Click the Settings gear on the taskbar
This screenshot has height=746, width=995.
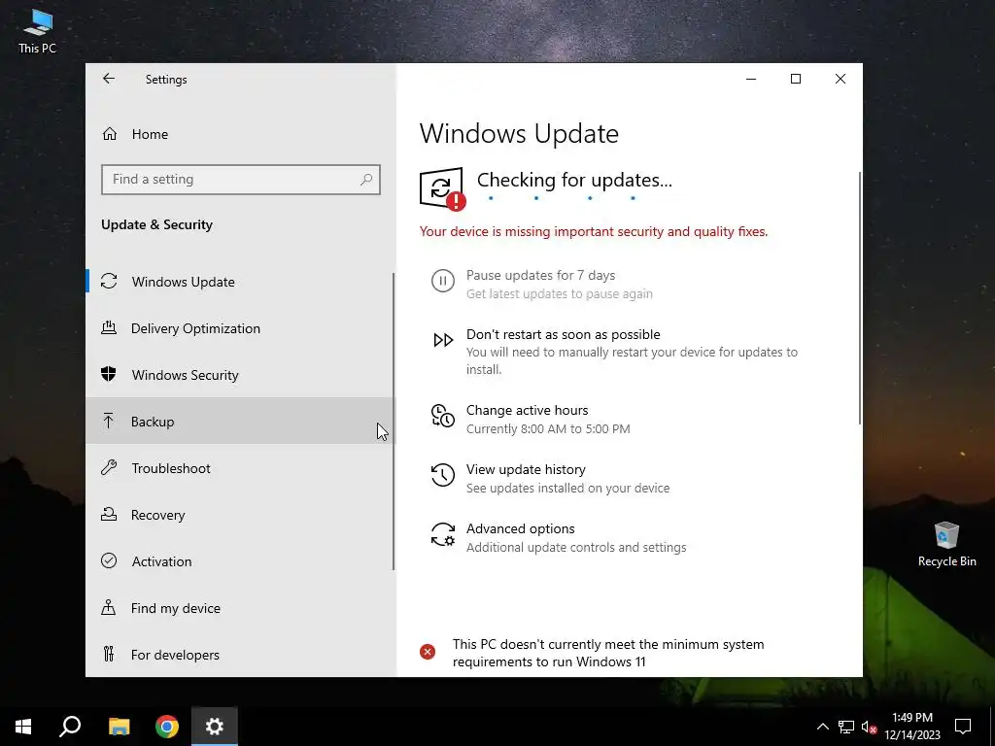click(215, 727)
